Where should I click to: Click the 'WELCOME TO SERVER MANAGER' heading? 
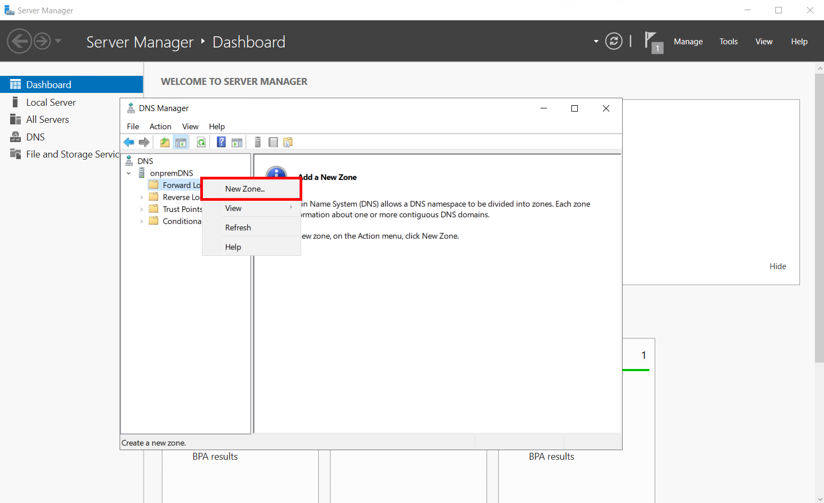(x=234, y=82)
